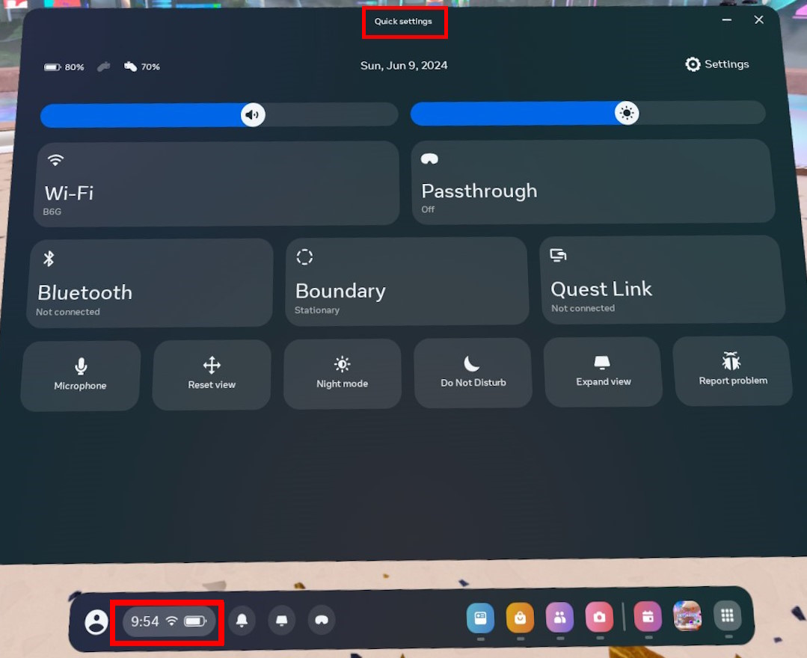Viewport: 807px width, 658px height.
Task: Open the Boundary Stationary options tile
Action: 407,281
